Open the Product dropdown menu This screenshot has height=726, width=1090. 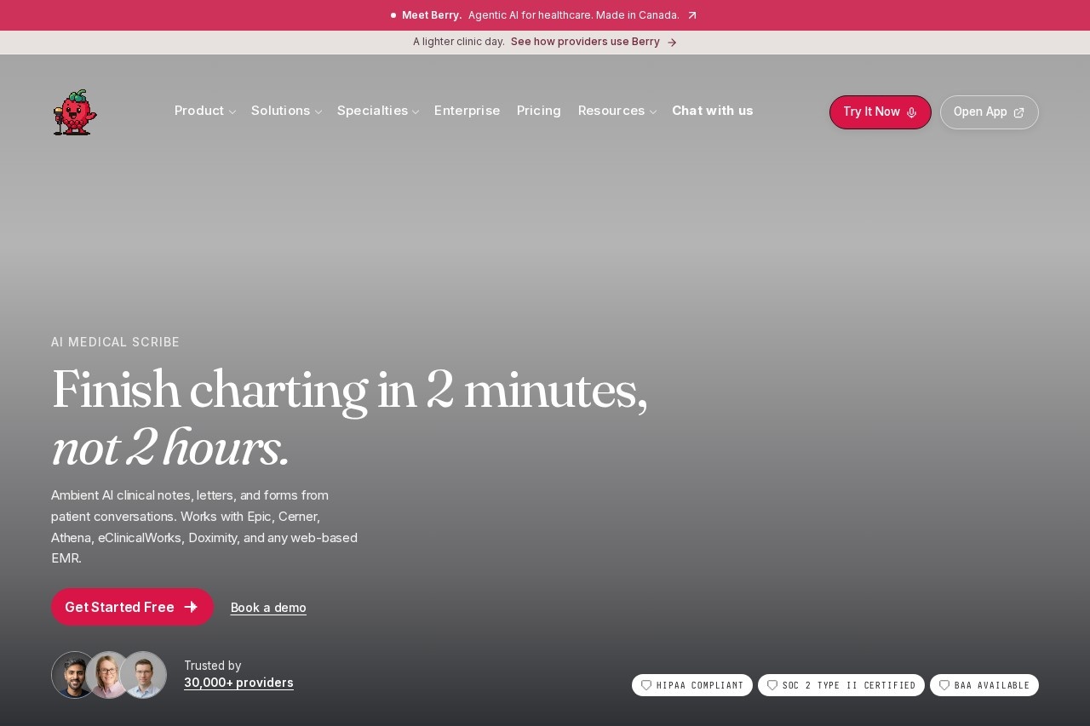pyautogui.click(x=205, y=111)
